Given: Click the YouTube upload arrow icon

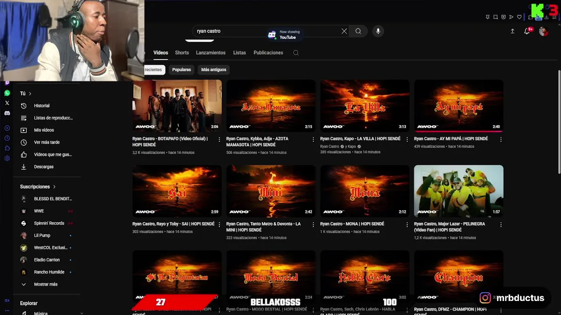Looking at the screenshot, I should pos(512,31).
